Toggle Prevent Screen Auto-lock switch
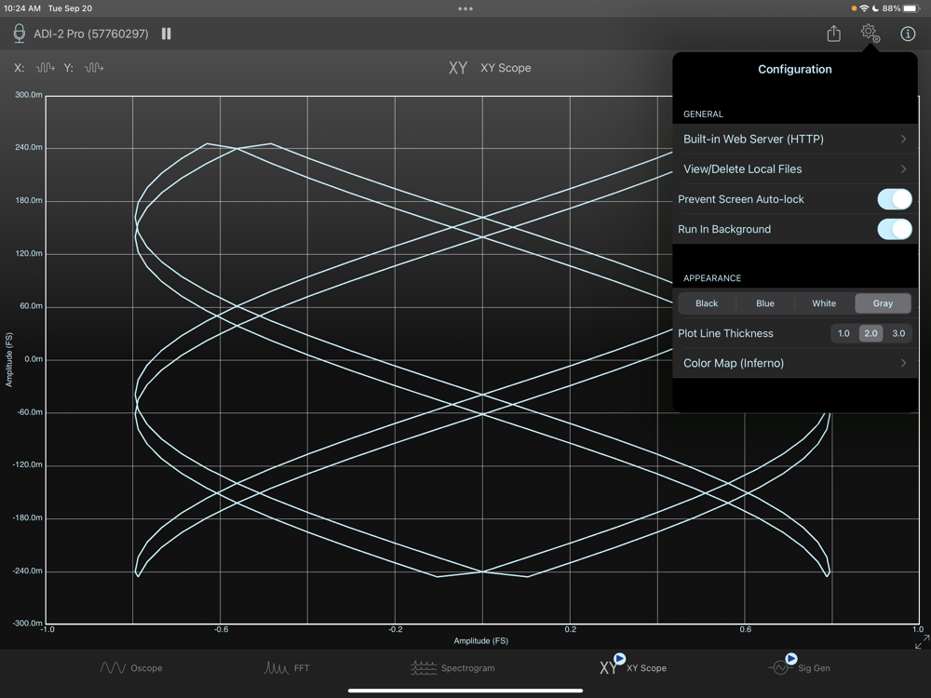The height and width of the screenshot is (698, 931). (895, 199)
